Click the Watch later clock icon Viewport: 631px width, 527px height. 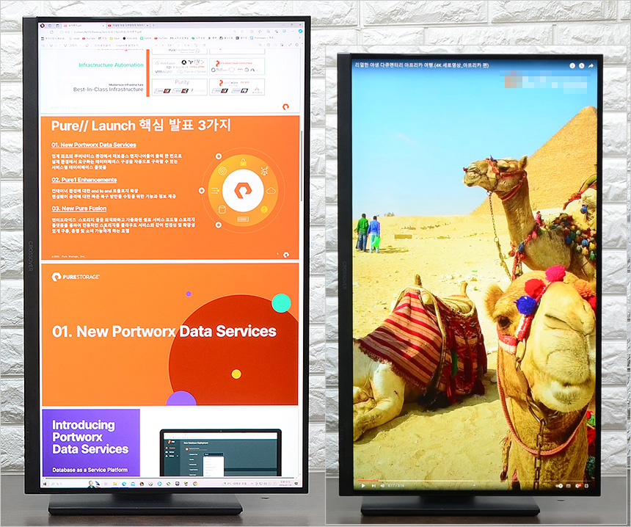point(580,65)
